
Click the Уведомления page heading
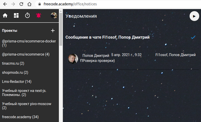[x=81, y=16]
